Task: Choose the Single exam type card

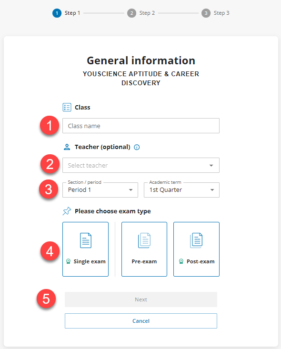Action: (86, 249)
